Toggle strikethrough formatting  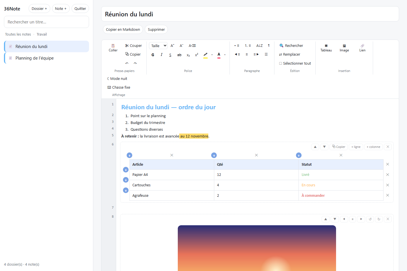[179, 55]
